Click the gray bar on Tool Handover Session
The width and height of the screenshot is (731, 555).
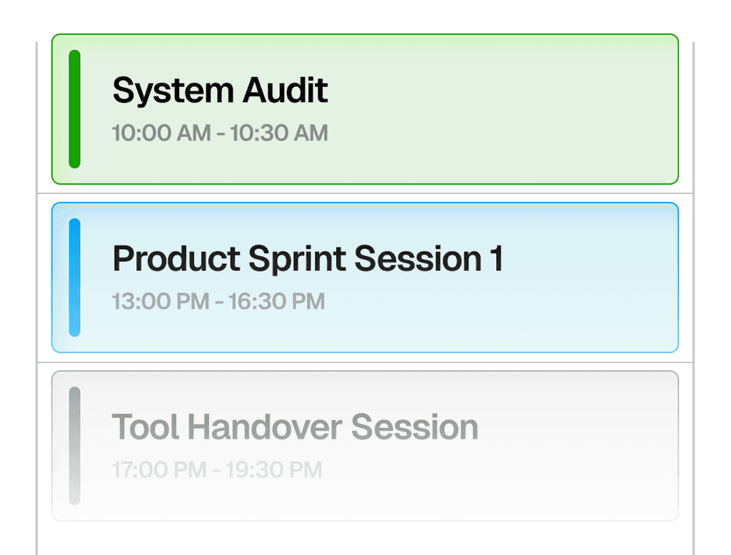74,446
